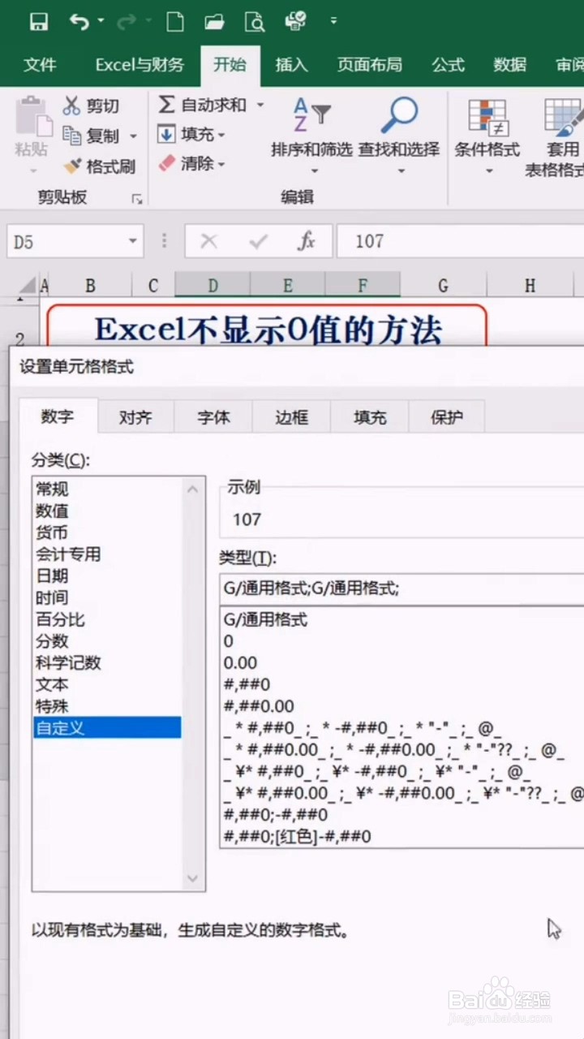Open the 条件格式 conditional formatting icon
The height and width of the screenshot is (1039, 584).
(x=488, y=118)
